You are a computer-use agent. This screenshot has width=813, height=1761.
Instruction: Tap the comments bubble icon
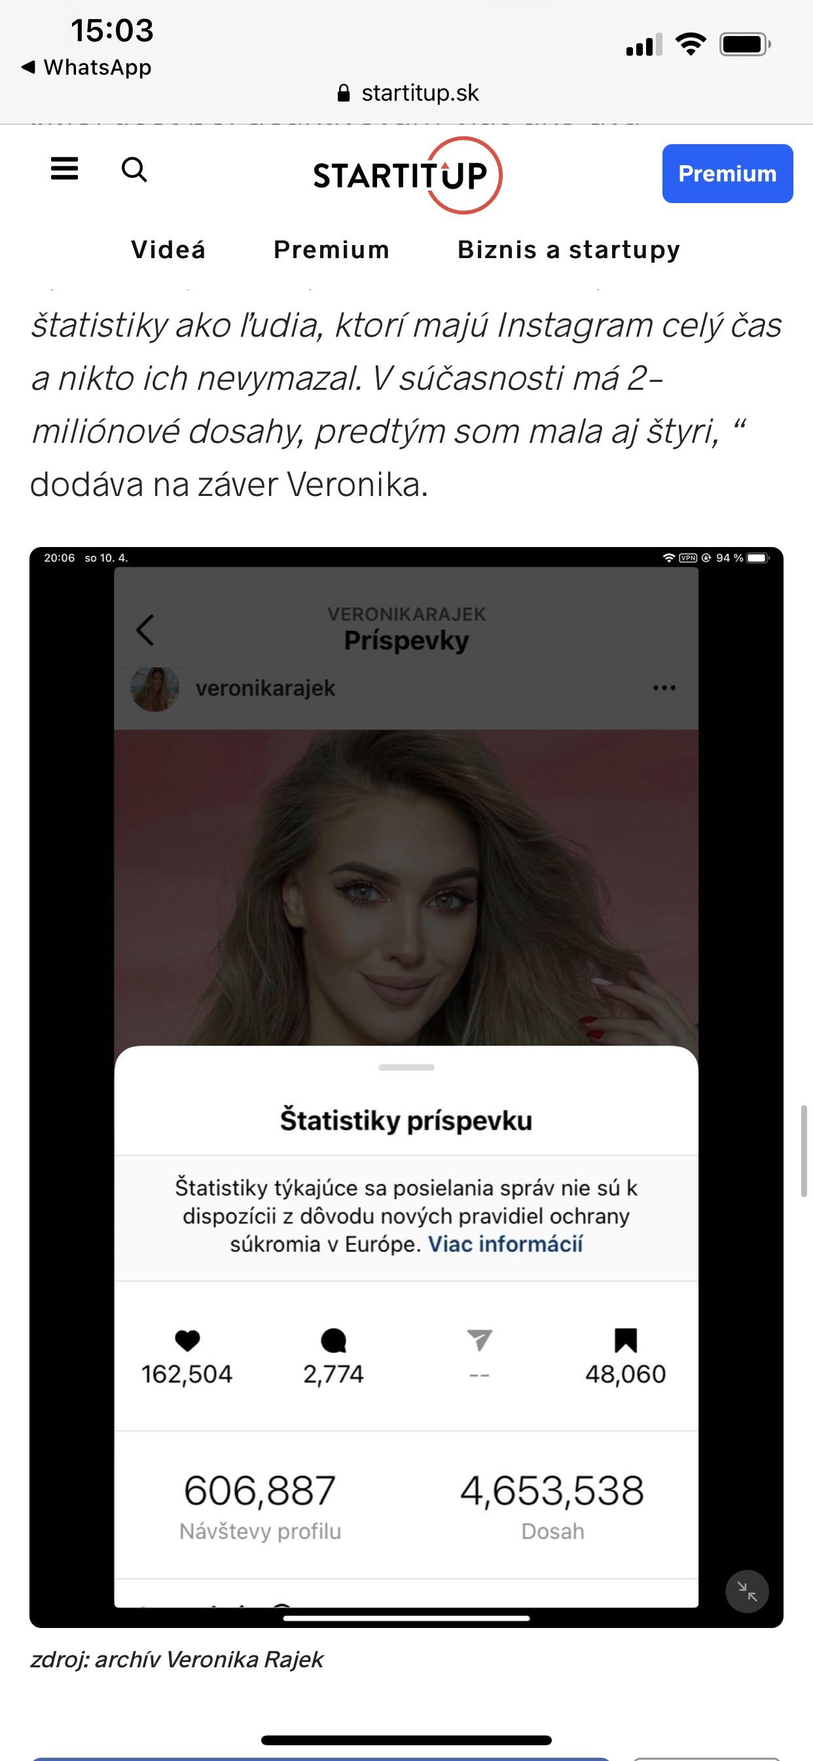(x=333, y=1340)
